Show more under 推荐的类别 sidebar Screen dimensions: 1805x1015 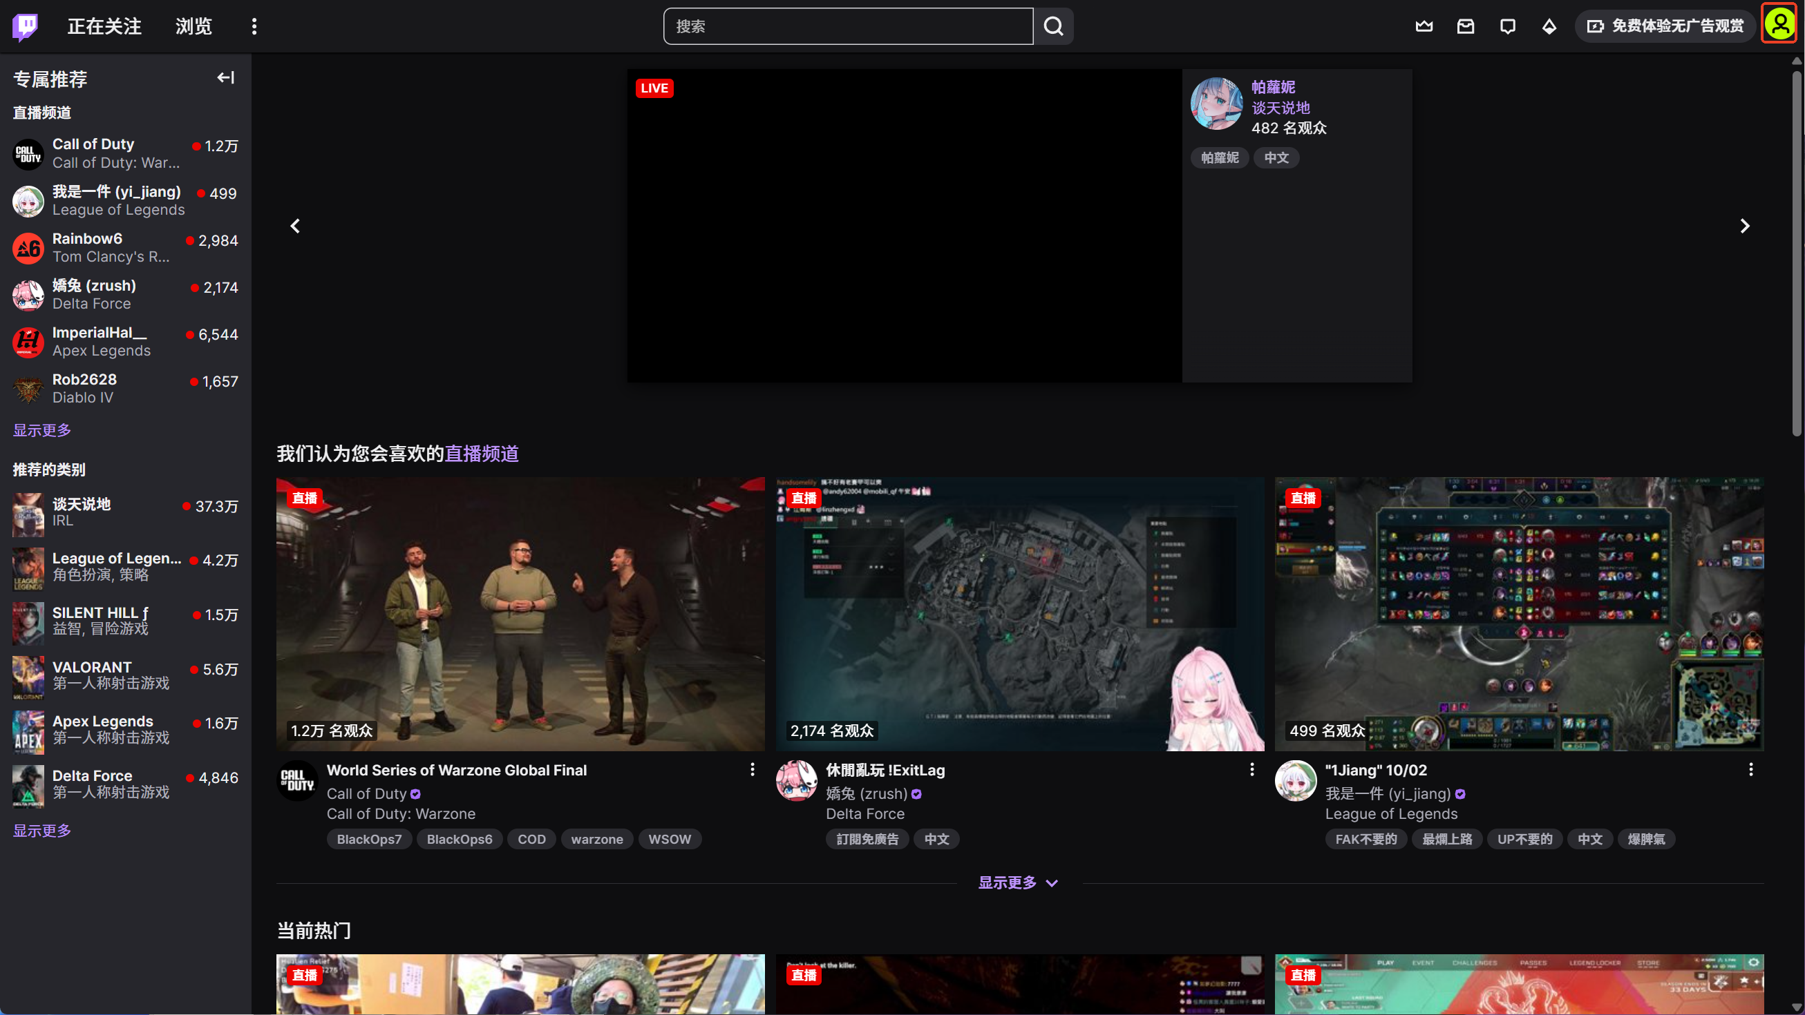click(42, 830)
